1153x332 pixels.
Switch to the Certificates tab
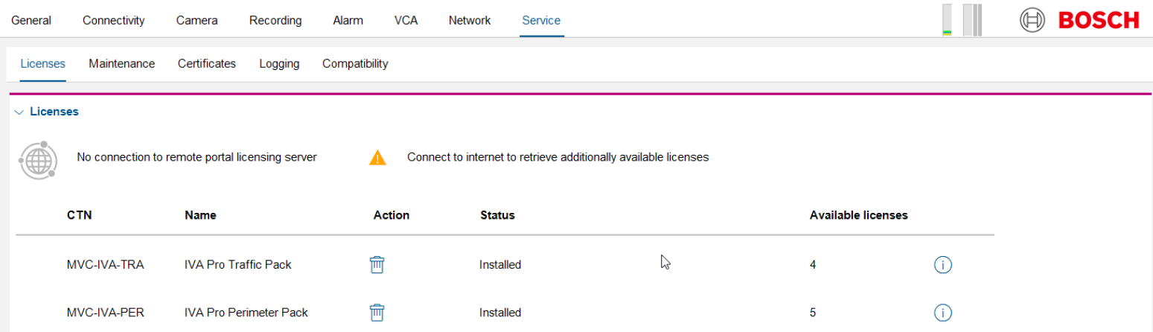pyautogui.click(x=206, y=63)
